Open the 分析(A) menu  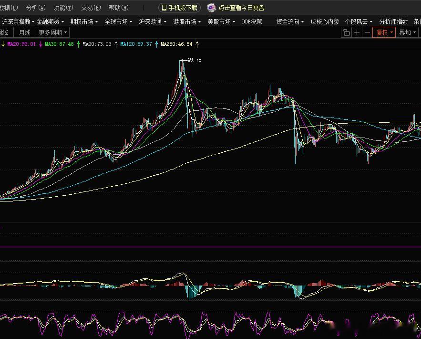click(36, 8)
